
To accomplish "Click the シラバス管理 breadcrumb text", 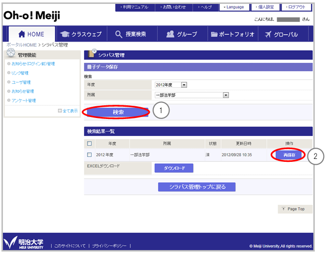I will 55,45.
